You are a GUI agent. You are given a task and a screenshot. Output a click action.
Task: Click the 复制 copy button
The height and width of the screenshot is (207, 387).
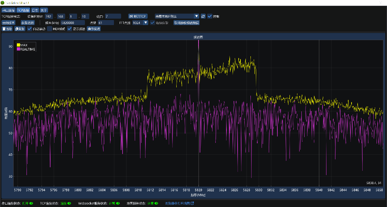click(20, 29)
